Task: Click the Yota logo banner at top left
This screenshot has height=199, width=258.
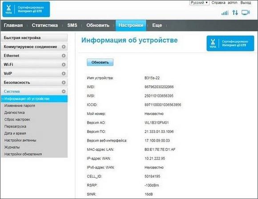Action: 26,9
